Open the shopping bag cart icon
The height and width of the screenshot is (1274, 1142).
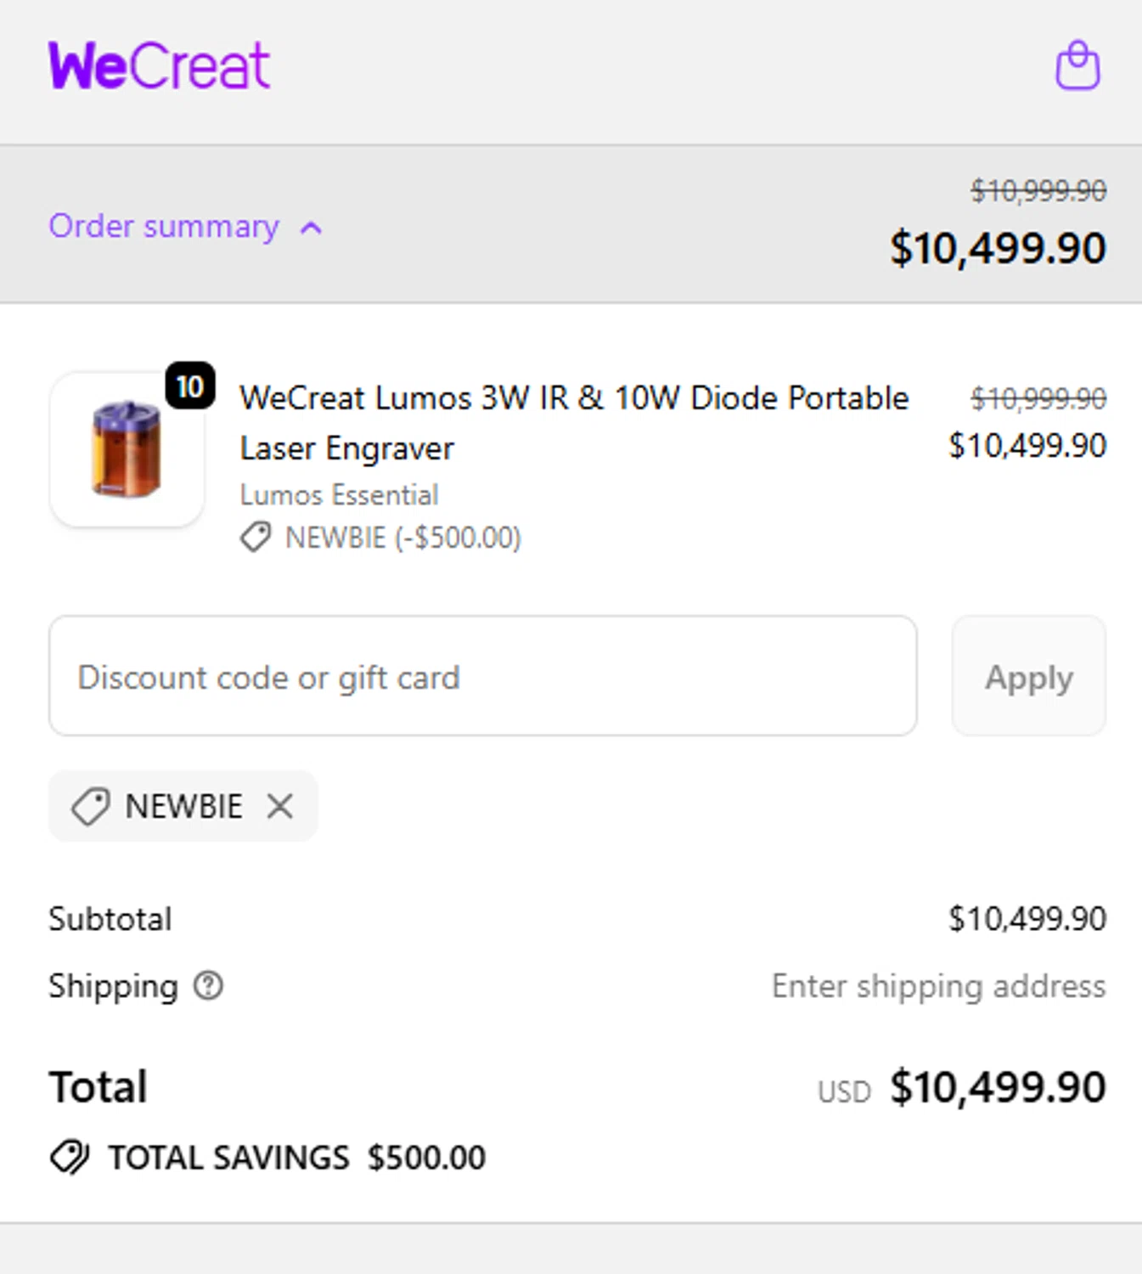pyautogui.click(x=1077, y=65)
